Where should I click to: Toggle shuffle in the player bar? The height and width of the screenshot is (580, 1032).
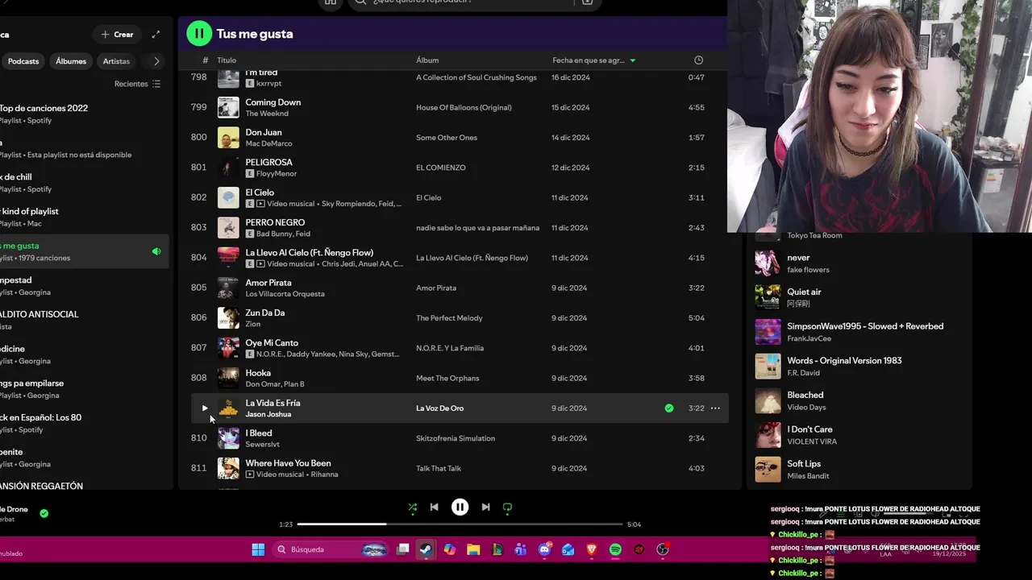pos(412,507)
